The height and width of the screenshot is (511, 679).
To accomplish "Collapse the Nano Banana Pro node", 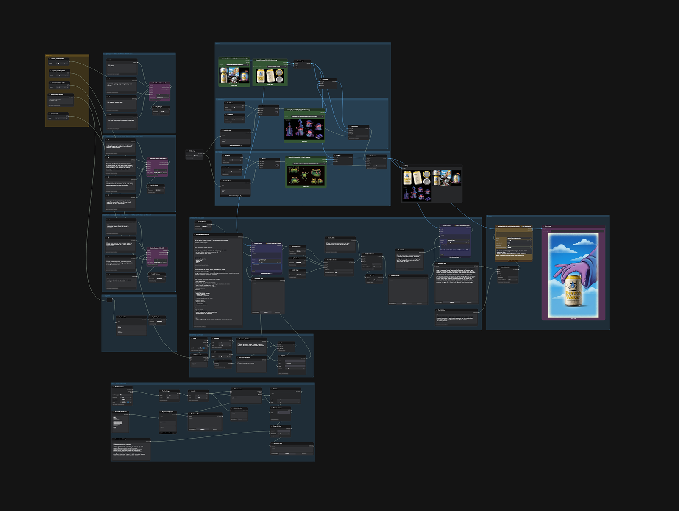I will pos(497,226).
